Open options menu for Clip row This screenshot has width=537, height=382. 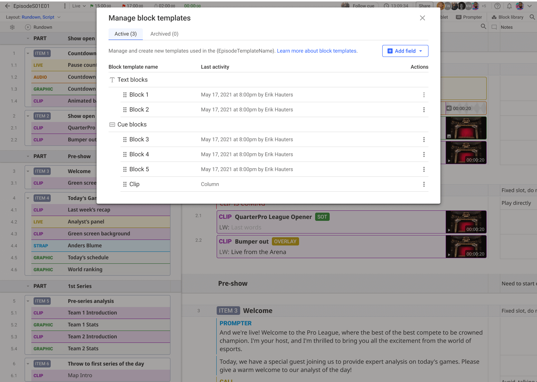(424, 184)
